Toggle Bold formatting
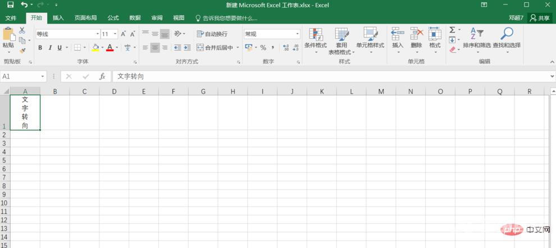This screenshot has height=248, width=556. coord(40,48)
